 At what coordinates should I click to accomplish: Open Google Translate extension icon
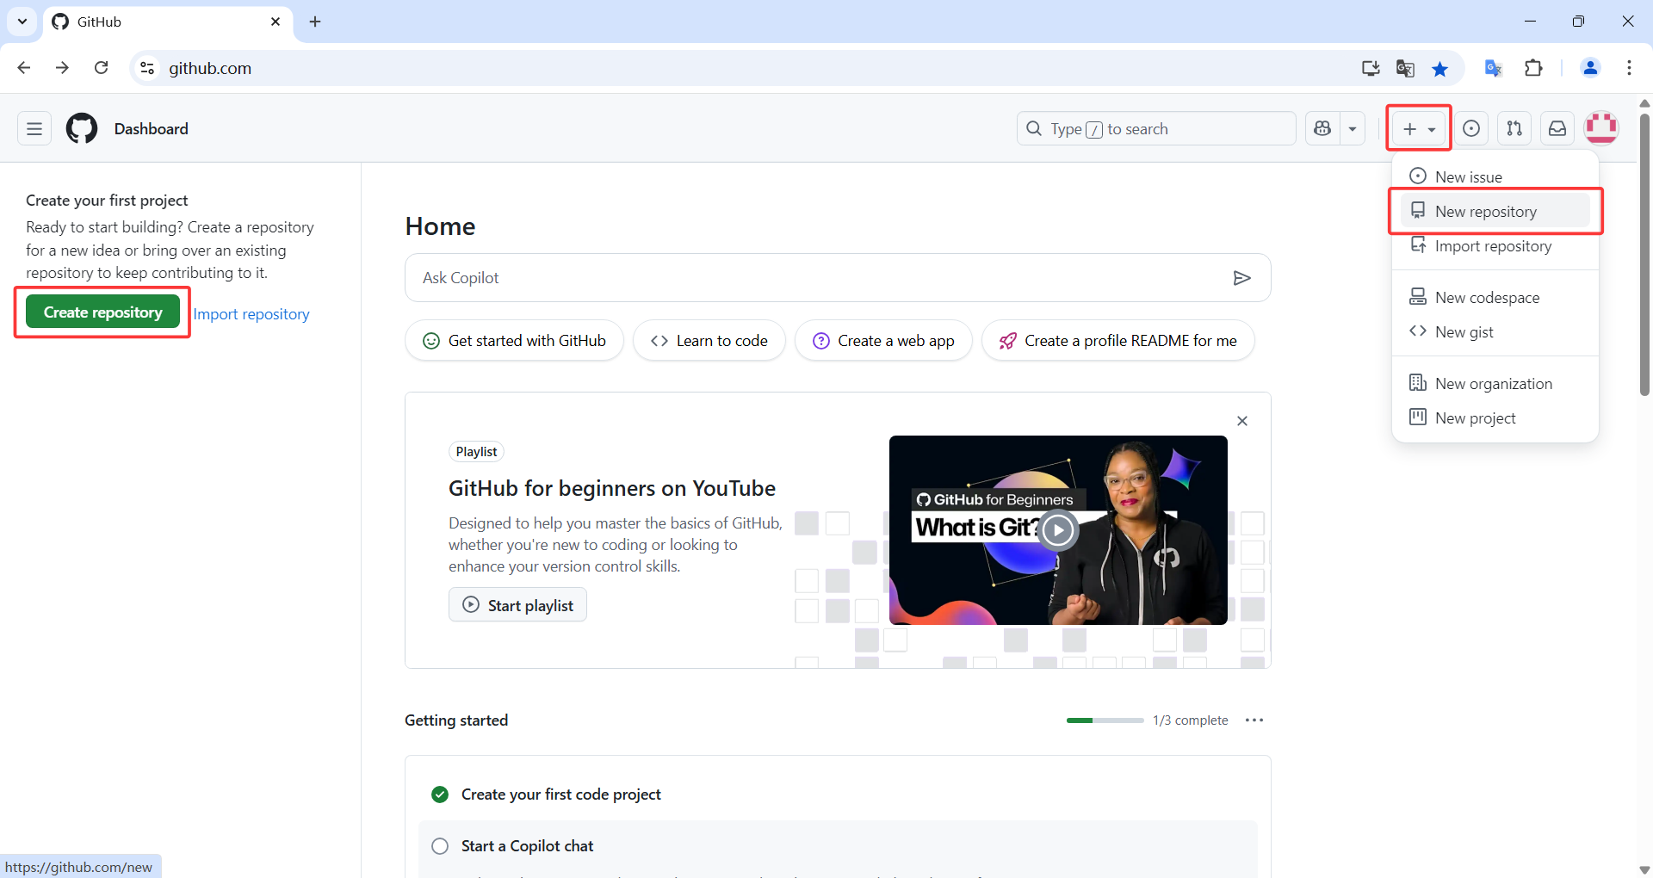click(1494, 68)
